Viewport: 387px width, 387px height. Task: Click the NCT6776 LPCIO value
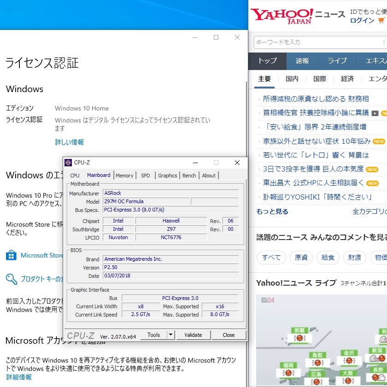[x=171, y=237]
